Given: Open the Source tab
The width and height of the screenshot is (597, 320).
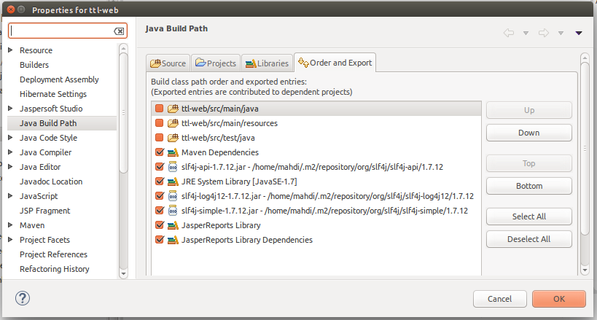Looking at the screenshot, I should (x=168, y=63).
